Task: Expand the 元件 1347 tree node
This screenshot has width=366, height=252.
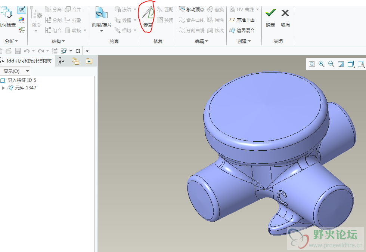Action: (x=3, y=88)
